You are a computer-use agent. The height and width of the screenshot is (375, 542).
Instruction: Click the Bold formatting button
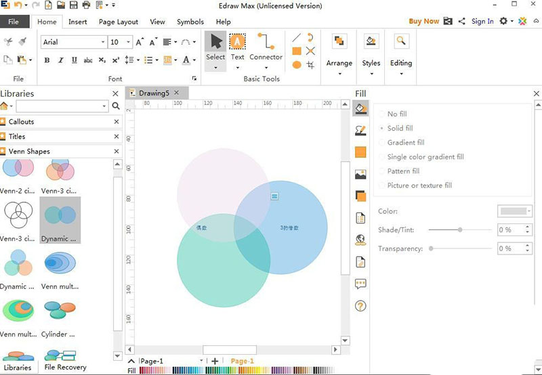[x=47, y=60]
